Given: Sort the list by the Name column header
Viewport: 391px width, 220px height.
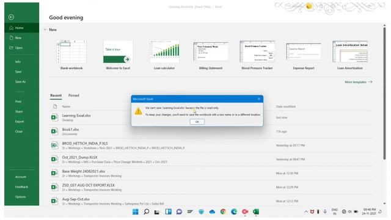Looking at the screenshot, I should (66, 106).
